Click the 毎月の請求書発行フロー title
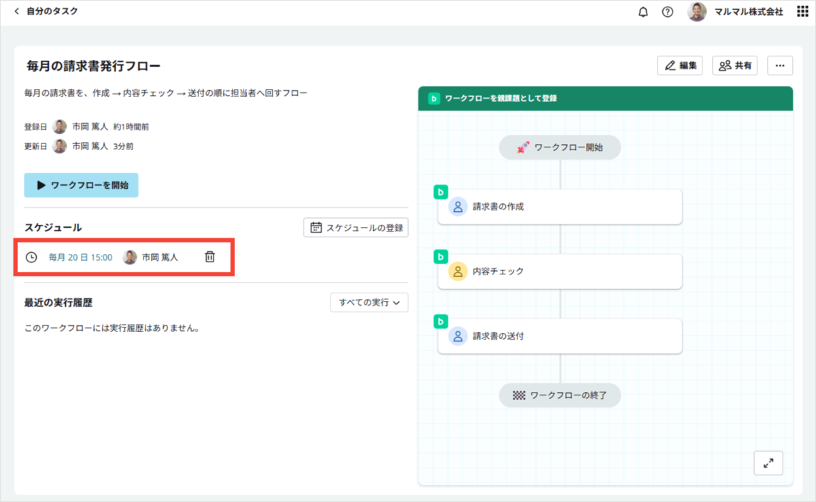816x502 pixels. [93, 66]
